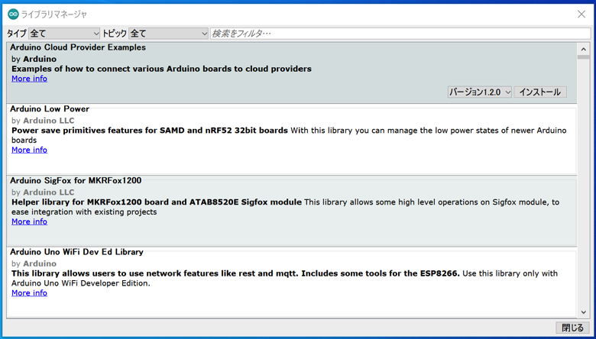The image size is (596, 339).
Task: Click the scrollbar up arrow
Action: (x=584, y=50)
